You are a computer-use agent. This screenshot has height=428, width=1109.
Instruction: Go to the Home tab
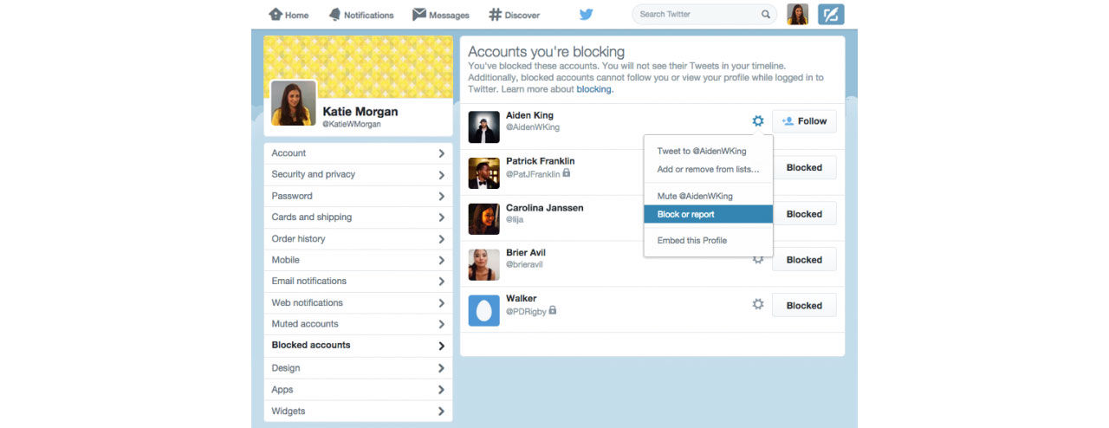point(289,15)
